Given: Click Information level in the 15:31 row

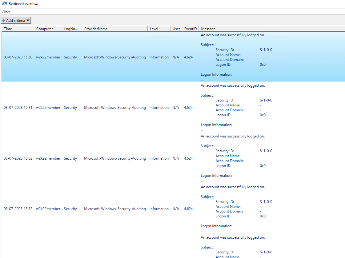Looking at the screenshot, I should click(159, 108).
